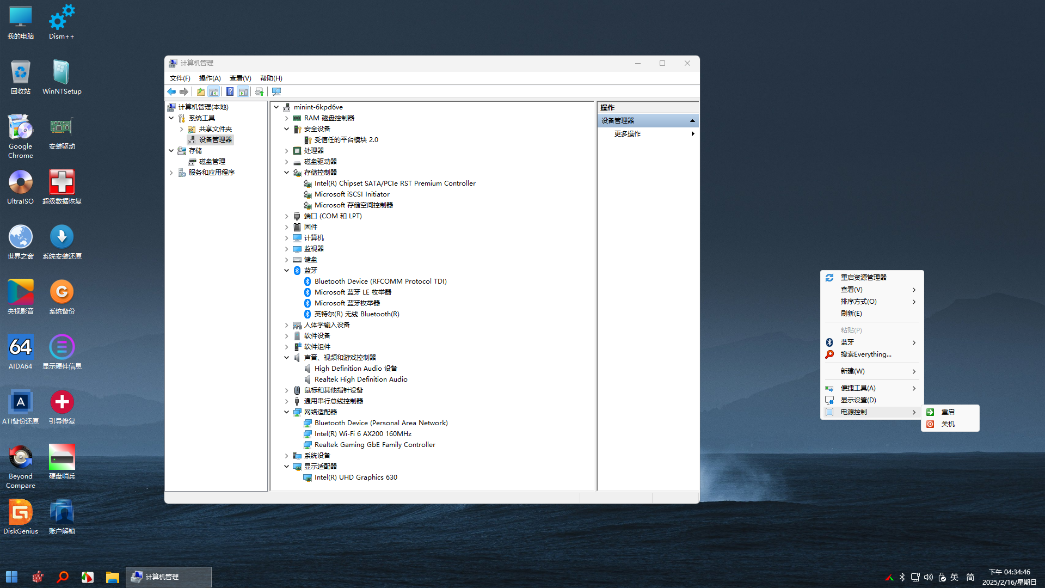Toggle the show/hide console tree button

(x=214, y=91)
